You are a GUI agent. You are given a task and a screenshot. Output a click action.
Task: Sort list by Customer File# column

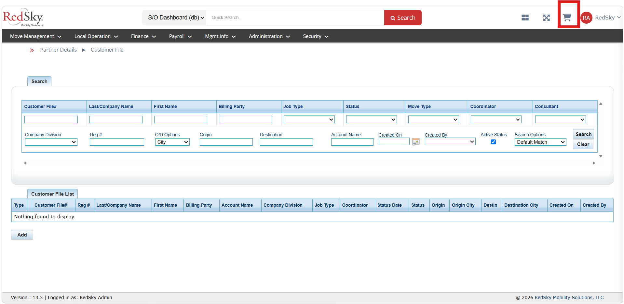pos(50,205)
